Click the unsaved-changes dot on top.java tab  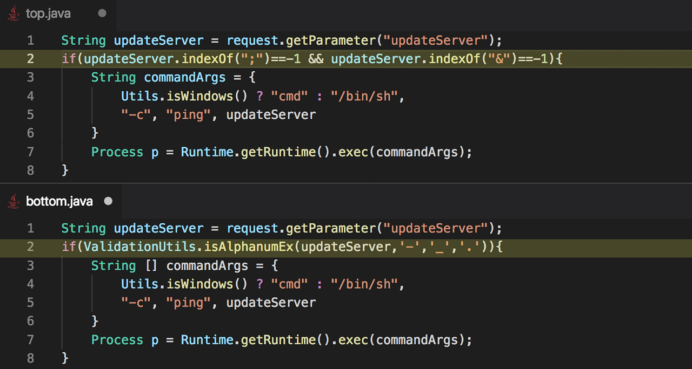[102, 13]
